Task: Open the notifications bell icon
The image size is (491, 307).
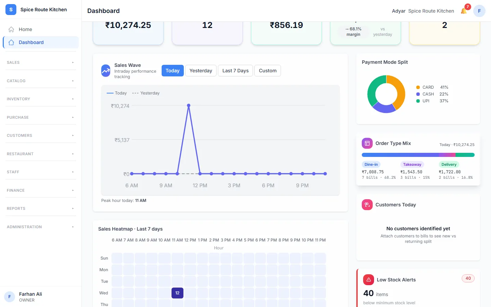Action: 464,11
